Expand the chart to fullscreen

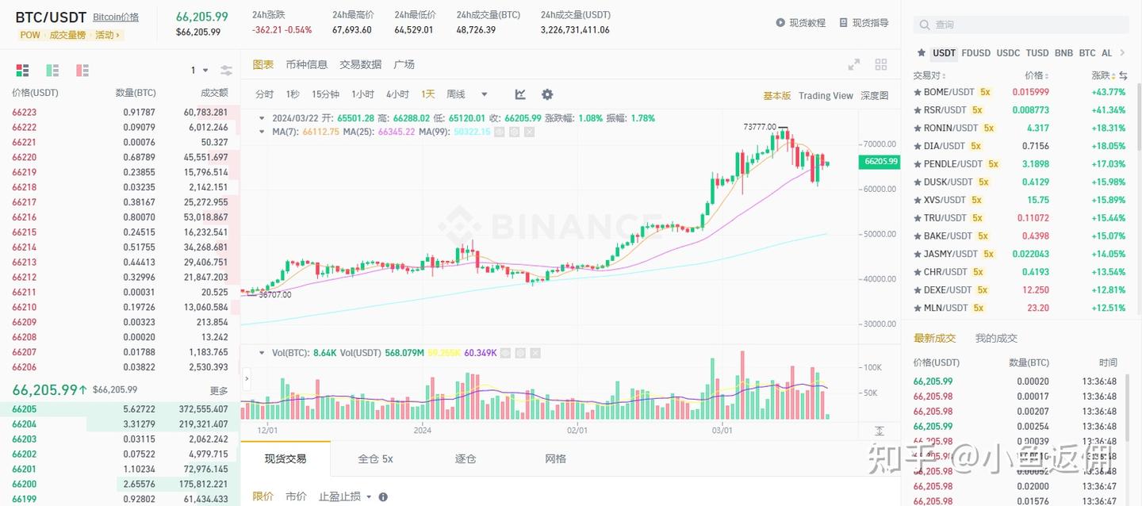854,65
